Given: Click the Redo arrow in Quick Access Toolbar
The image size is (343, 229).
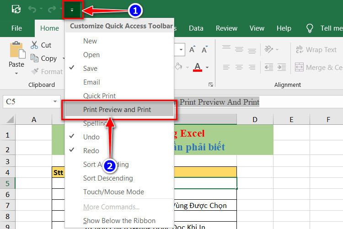Looking at the screenshot, I should [52, 10].
